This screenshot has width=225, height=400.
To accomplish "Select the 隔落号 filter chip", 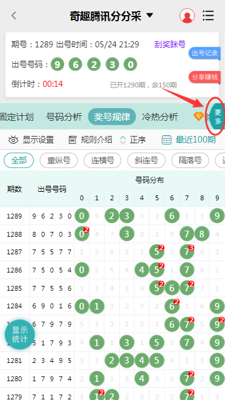I will pos(190,160).
